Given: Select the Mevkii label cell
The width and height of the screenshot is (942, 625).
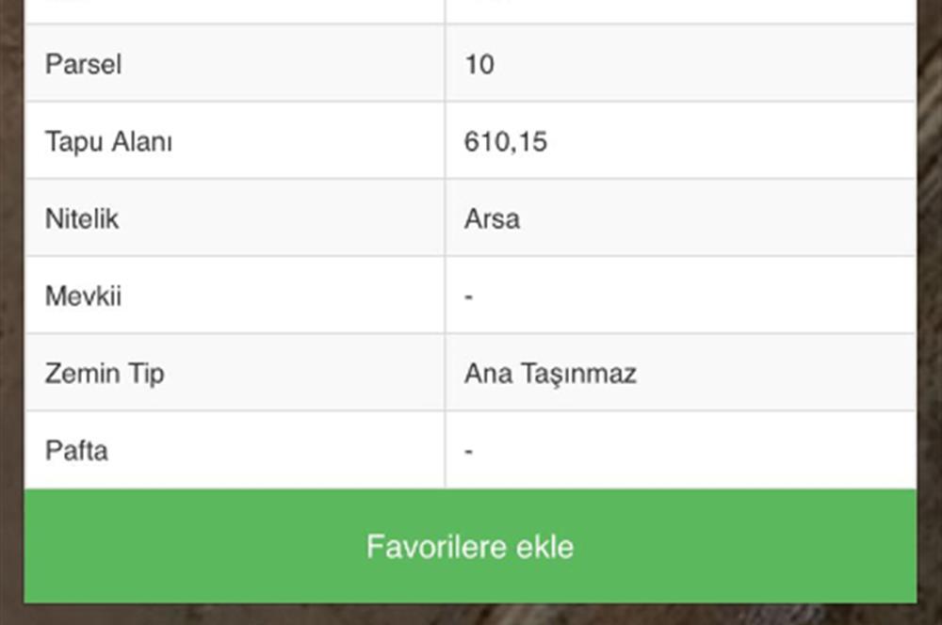Looking at the screenshot, I should pos(235,295).
